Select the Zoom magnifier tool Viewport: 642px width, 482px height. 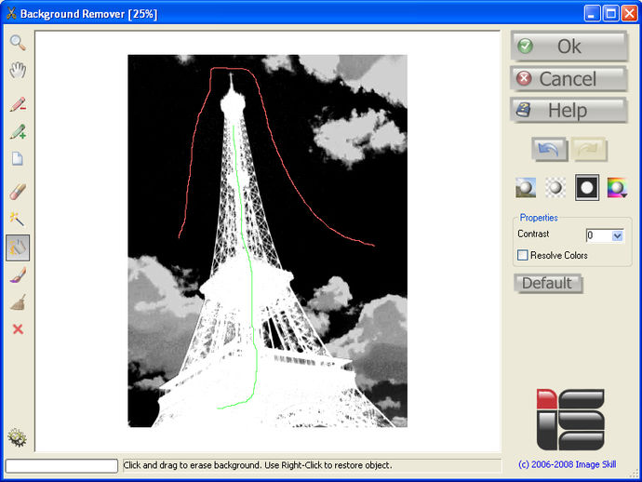tap(18, 43)
